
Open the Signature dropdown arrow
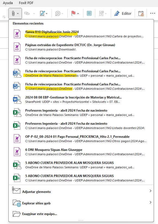[x=47, y=14]
